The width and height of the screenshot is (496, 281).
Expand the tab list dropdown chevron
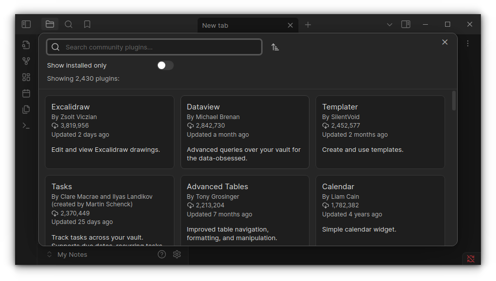(x=389, y=25)
